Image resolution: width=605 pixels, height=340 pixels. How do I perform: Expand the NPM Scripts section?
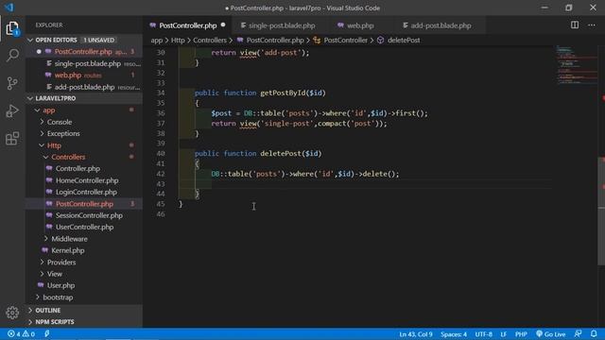pyautogui.click(x=84, y=321)
